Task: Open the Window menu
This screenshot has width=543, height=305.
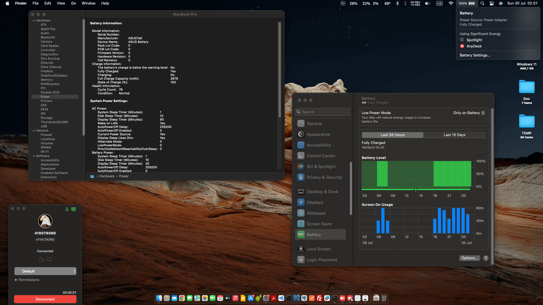Action: (x=89, y=3)
